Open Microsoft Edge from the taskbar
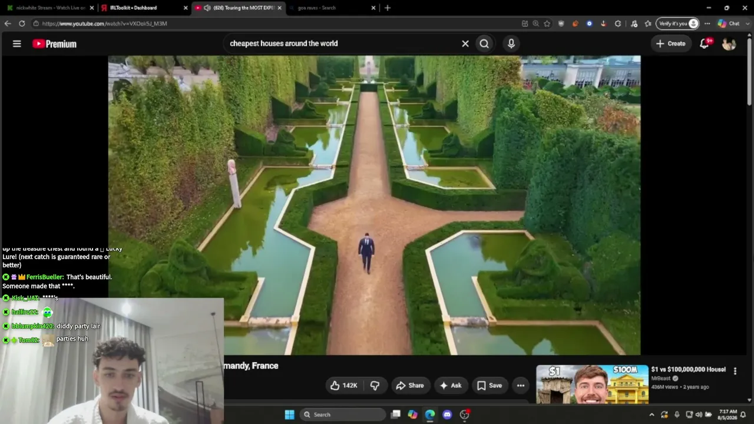 pos(430,415)
